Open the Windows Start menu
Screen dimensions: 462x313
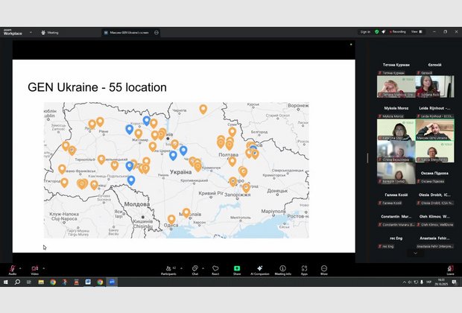pos(6,282)
